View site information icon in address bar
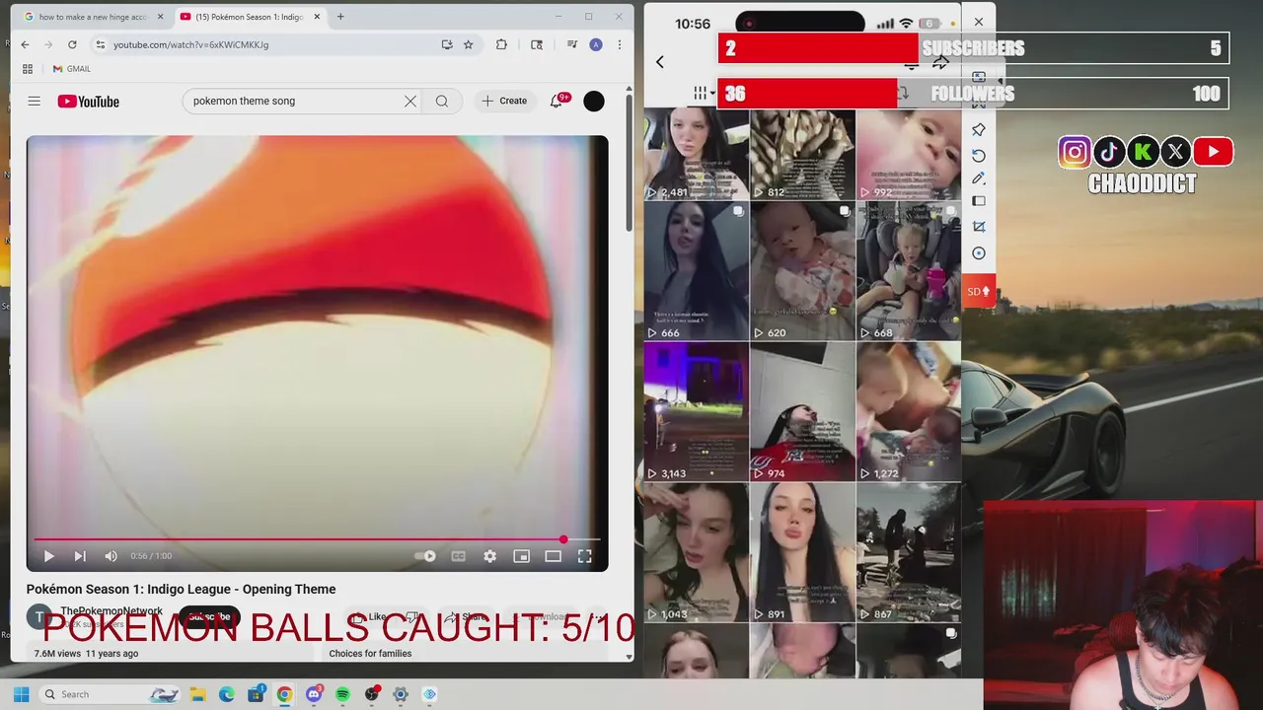The height and width of the screenshot is (710, 1263). [x=100, y=44]
